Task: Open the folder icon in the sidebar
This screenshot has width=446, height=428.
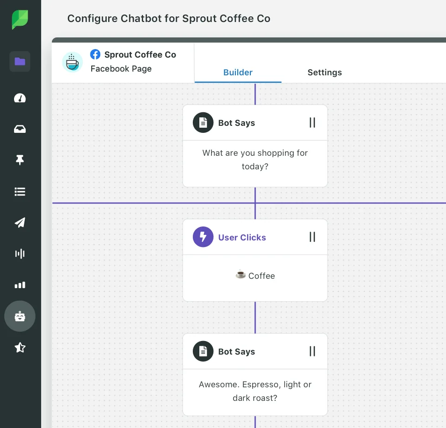Action: pos(20,61)
